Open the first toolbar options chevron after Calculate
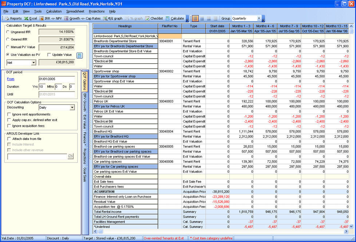 (187, 19)
